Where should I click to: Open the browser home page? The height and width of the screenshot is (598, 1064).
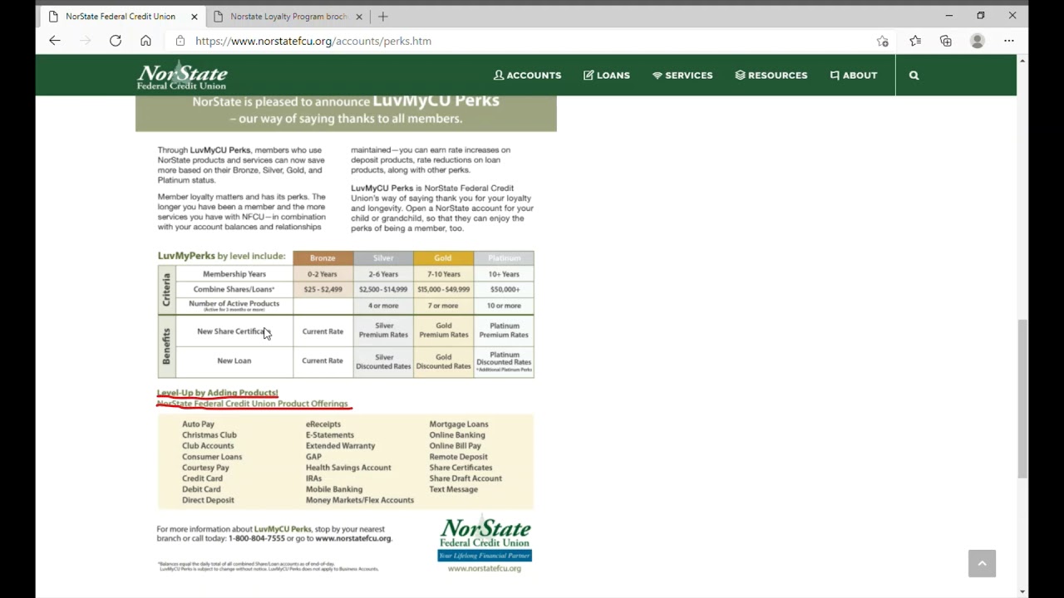click(x=145, y=41)
